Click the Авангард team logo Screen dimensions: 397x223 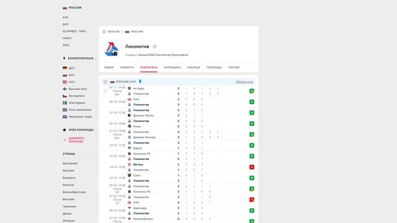pyautogui.click(x=130, y=208)
